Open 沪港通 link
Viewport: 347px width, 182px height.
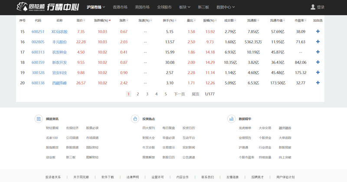click(x=243, y=147)
